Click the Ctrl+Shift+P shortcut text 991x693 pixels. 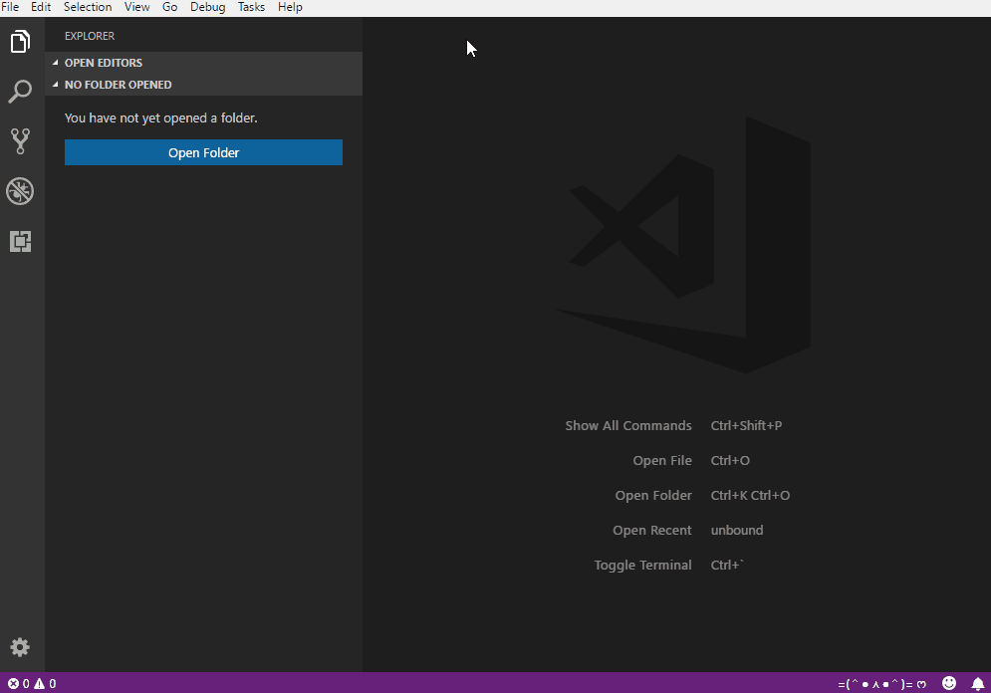coord(746,426)
